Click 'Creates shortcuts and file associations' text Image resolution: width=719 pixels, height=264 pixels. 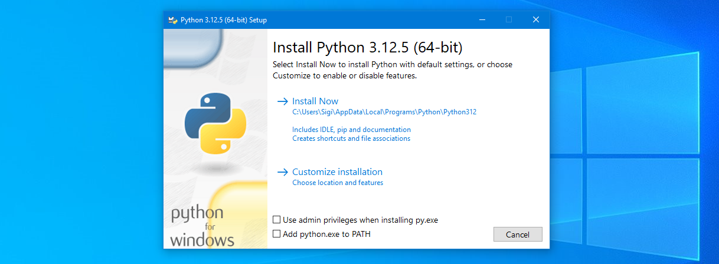pos(351,138)
